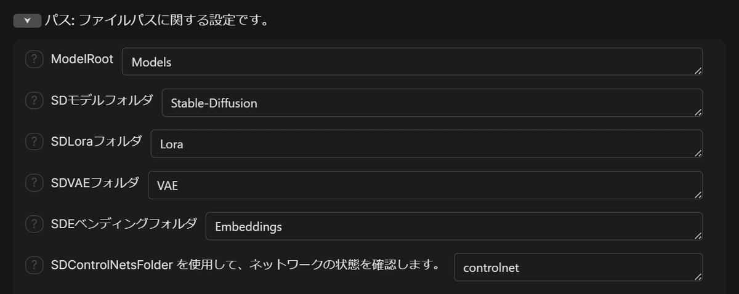The width and height of the screenshot is (739, 294).
Task: Click the パス section header text
Action: click(x=156, y=20)
